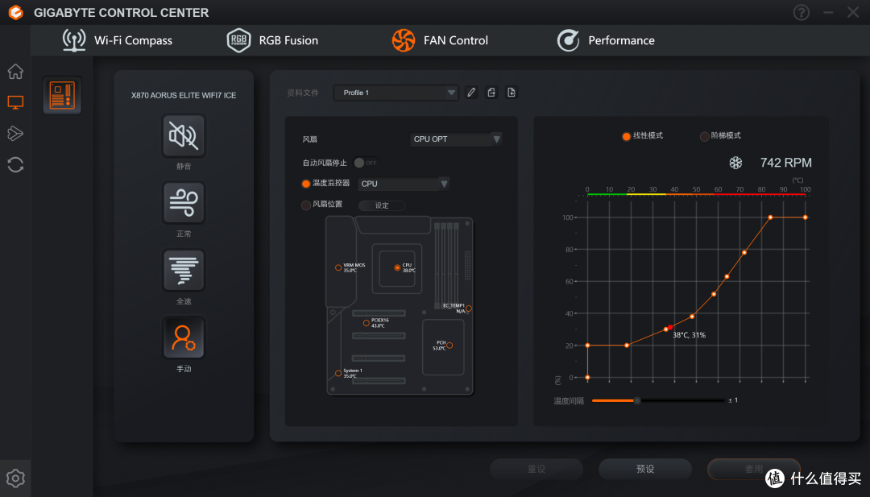870x497 pixels.
Task: Click the GIGABYTE logo icon
Action: 15,12
